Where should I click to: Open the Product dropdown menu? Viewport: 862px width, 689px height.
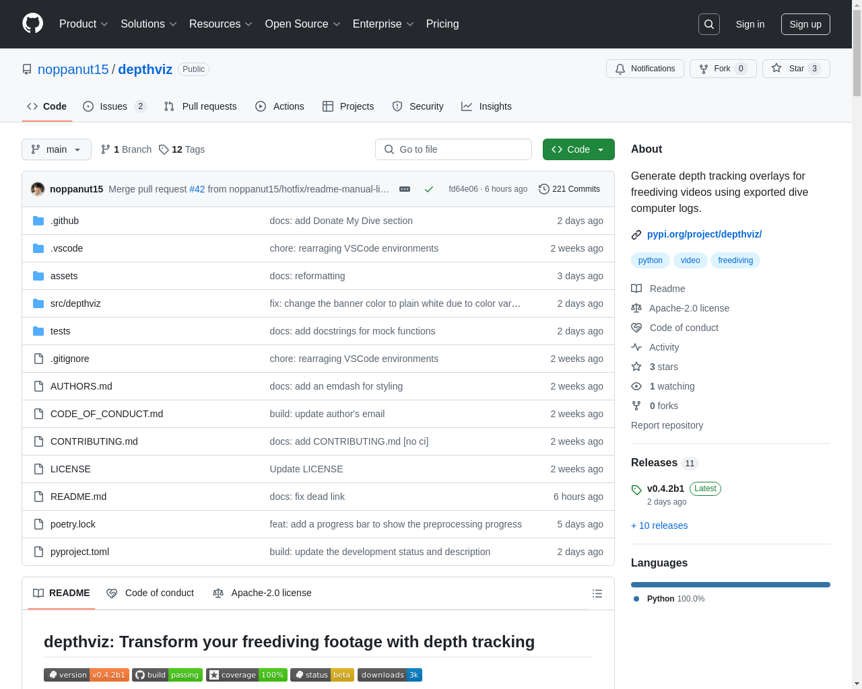(84, 24)
